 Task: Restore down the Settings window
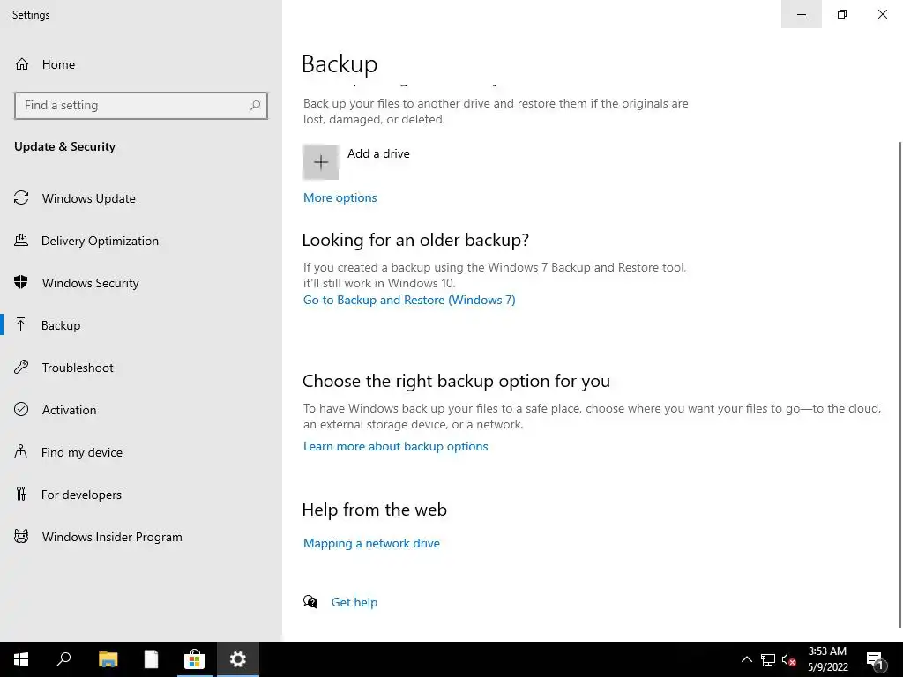(x=842, y=14)
